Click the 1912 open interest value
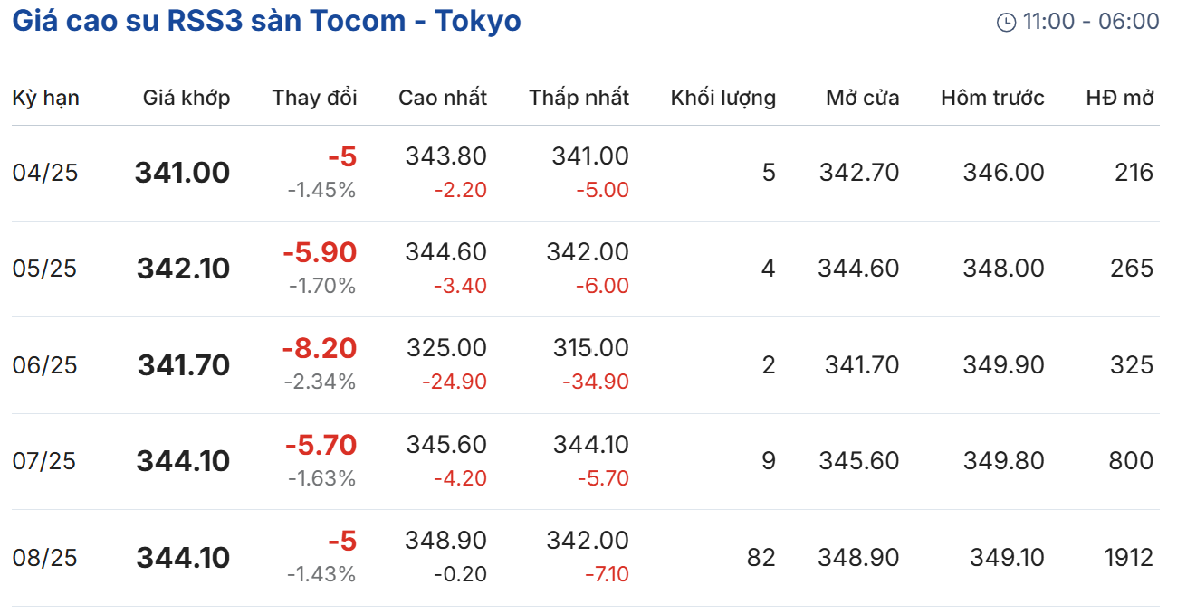The image size is (1177, 613). (1128, 558)
